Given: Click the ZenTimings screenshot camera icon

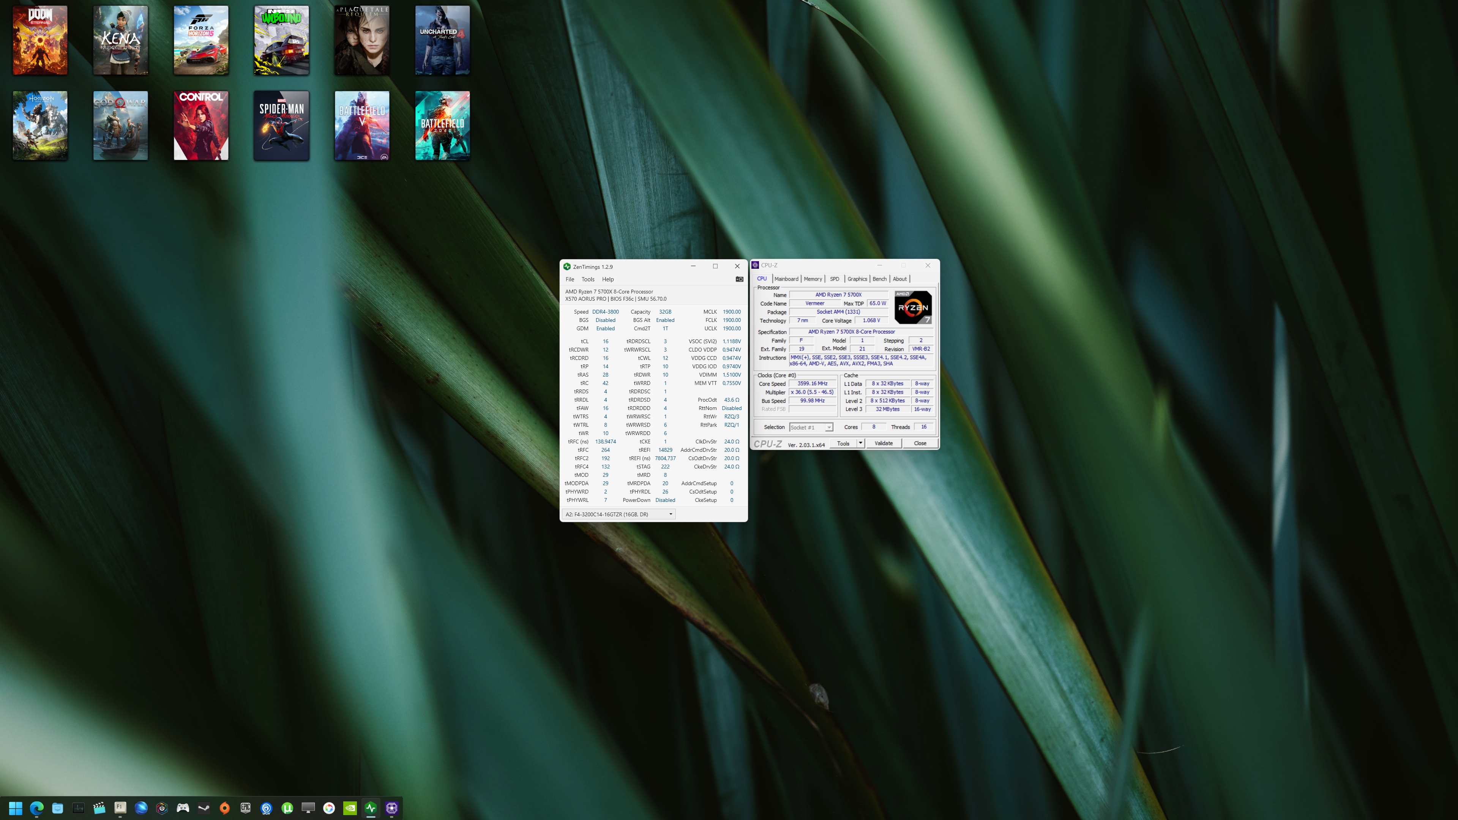Looking at the screenshot, I should coord(739,279).
